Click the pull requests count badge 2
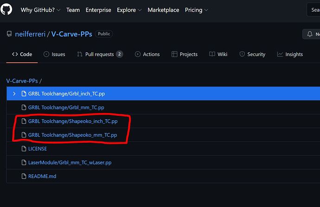320x207 pixels. point(119,54)
